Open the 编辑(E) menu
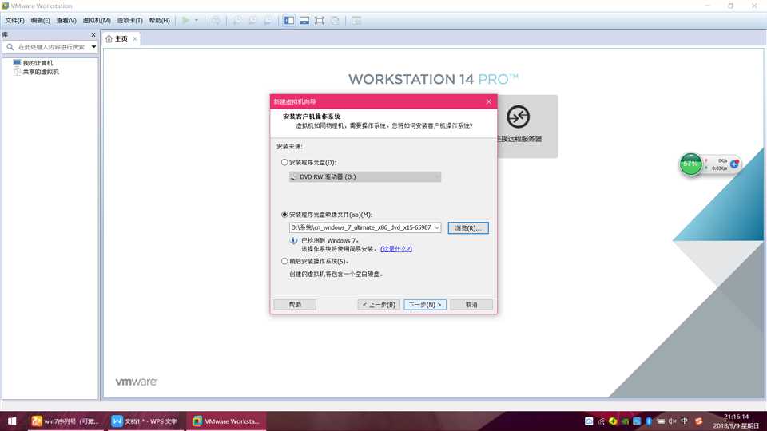Viewport: 767px width, 431px height. 40,21
